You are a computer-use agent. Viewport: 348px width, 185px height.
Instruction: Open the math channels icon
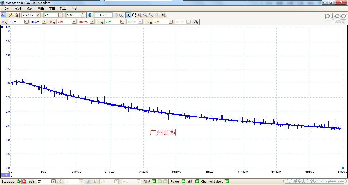click(196, 22)
